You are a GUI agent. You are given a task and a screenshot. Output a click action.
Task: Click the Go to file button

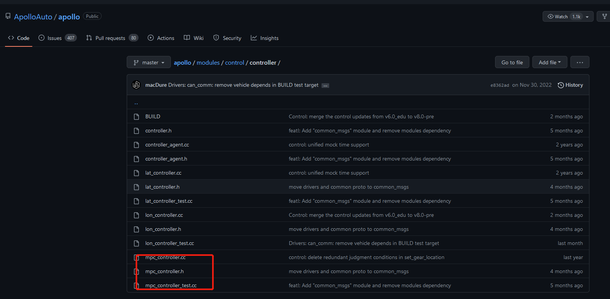512,62
